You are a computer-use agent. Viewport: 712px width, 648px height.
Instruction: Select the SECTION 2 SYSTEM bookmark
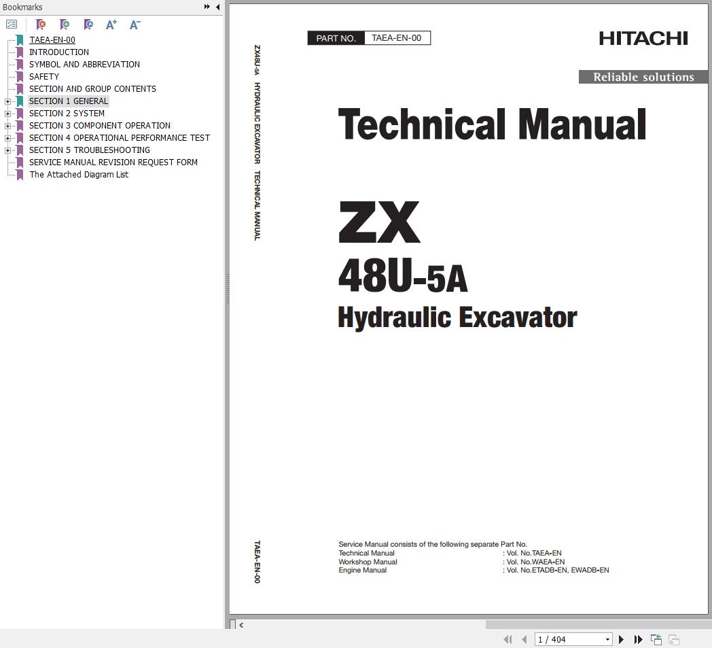pos(67,114)
